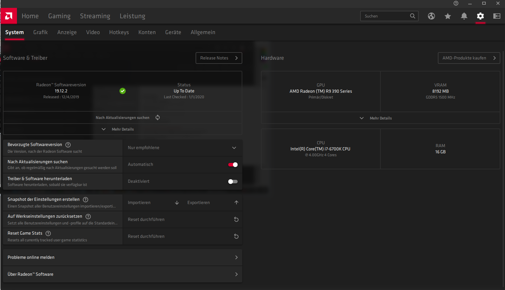Open Release Notes
The image size is (505, 290).
(x=219, y=58)
